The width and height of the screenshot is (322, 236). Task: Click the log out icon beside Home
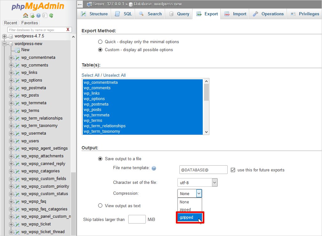(32, 15)
